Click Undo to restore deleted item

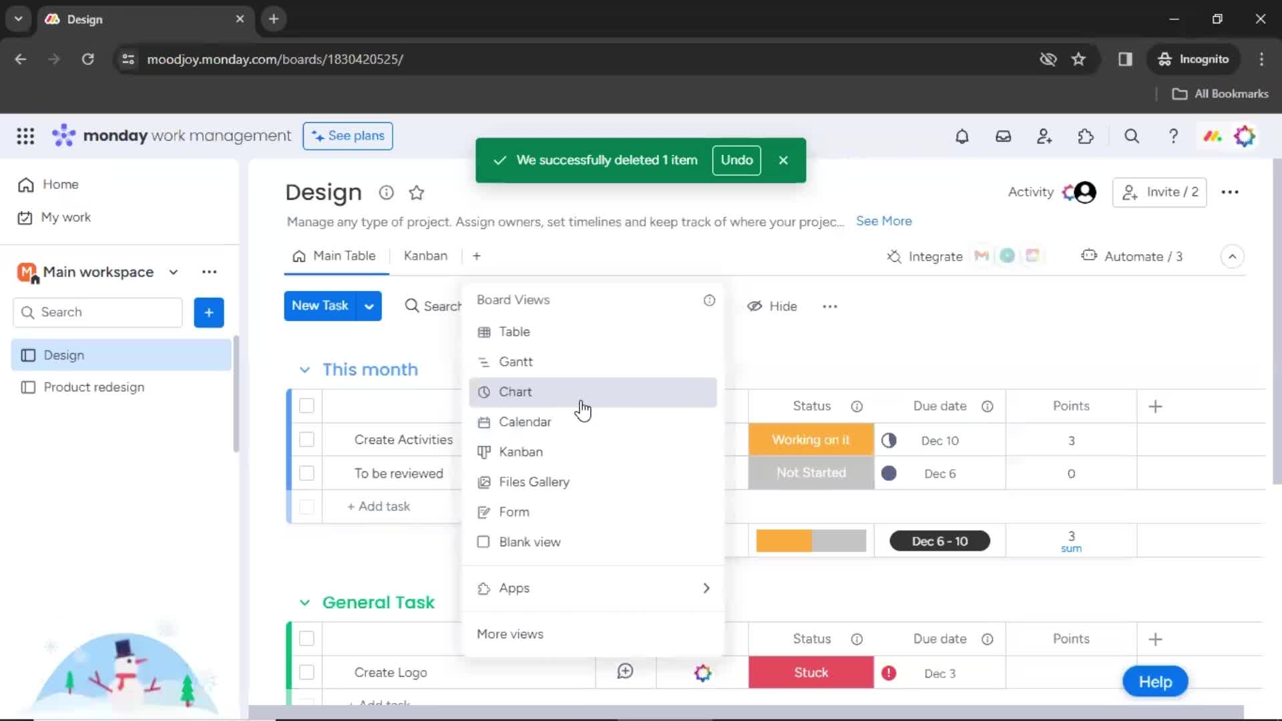pos(736,160)
